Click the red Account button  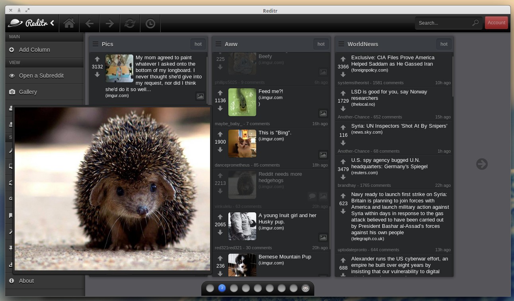coord(496,23)
